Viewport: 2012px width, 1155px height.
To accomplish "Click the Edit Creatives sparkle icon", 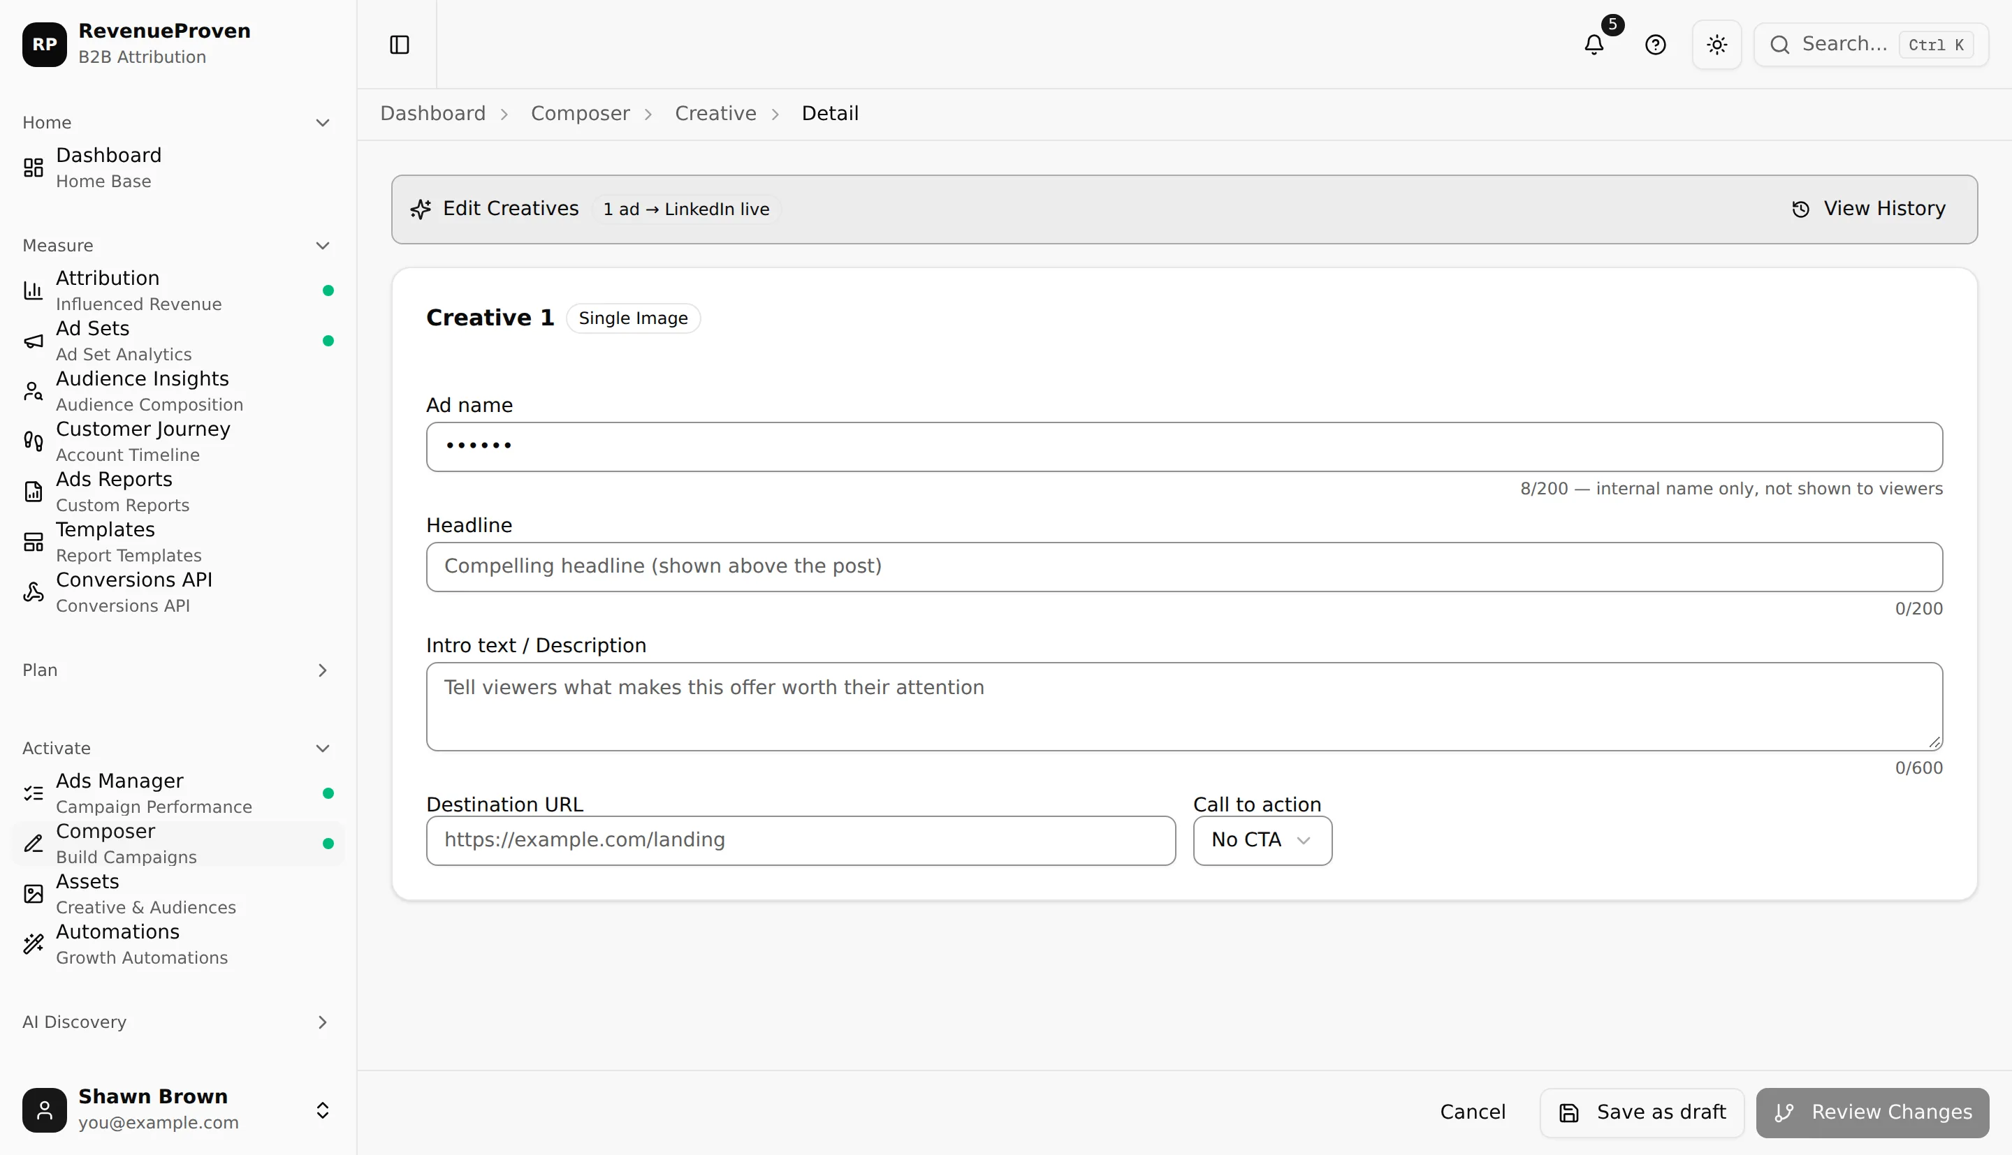I will coord(421,209).
